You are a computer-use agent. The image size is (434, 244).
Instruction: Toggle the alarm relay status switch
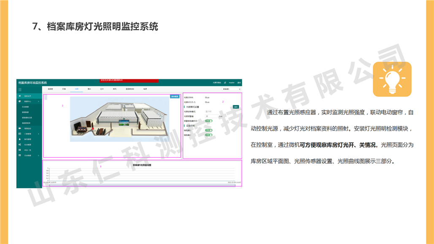209,121
